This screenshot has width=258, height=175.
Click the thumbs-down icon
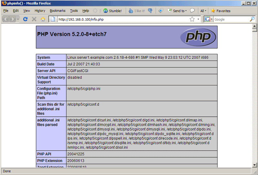[x=150, y=11]
